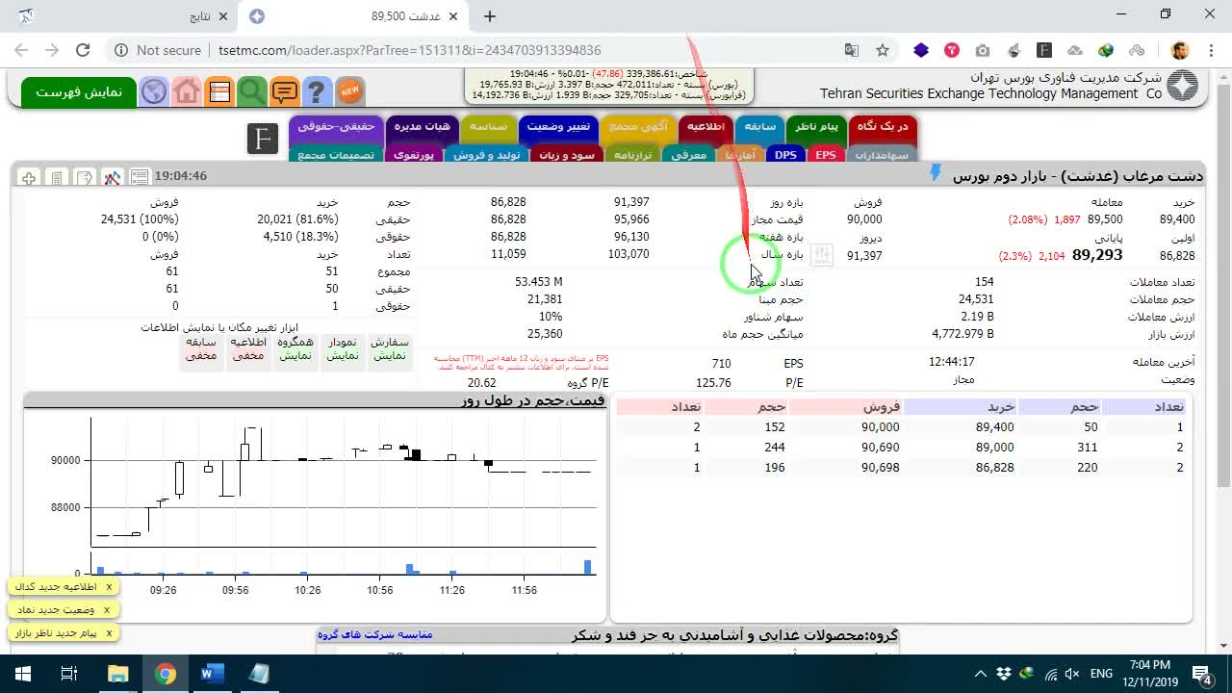Dismiss the اطلاعیه جدید کدال notification
The width and height of the screenshot is (1232, 693).
pos(109,586)
